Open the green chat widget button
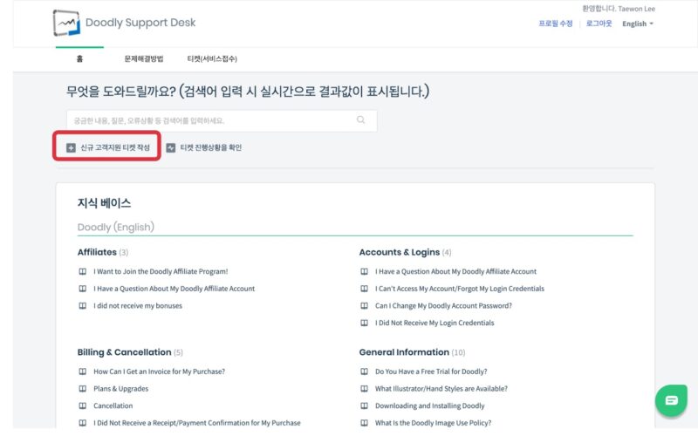 tap(671, 400)
